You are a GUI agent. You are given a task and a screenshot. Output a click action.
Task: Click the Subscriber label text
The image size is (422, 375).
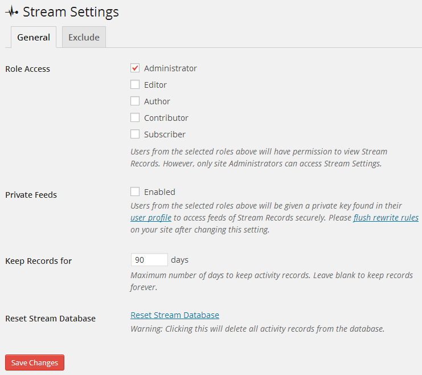165,134
